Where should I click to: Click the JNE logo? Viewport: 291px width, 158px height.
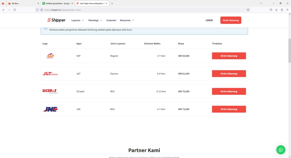(50, 109)
